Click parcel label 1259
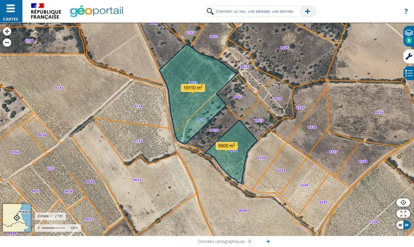This screenshot has height=247, width=414. tap(374, 222)
